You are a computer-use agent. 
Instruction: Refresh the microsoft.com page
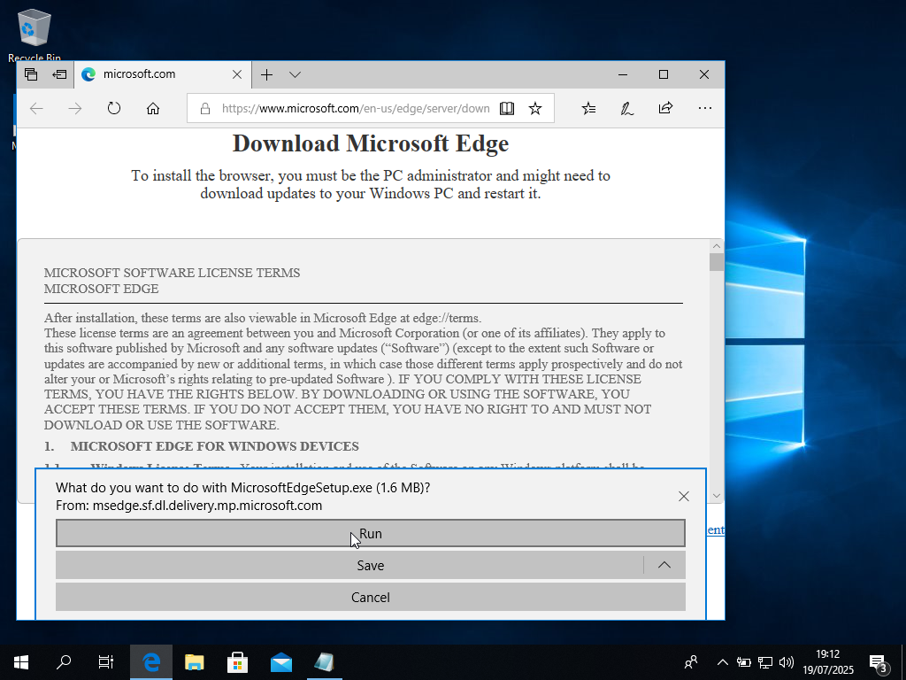pyautogui.click(x=114, y=108)
